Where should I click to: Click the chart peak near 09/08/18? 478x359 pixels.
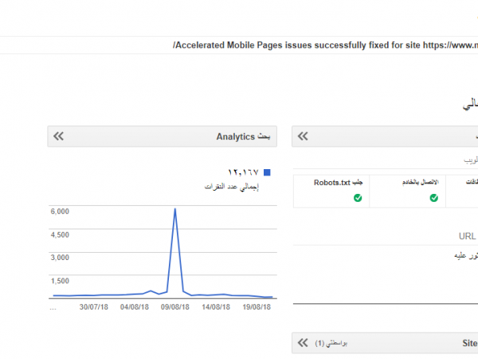coord(174,209)
